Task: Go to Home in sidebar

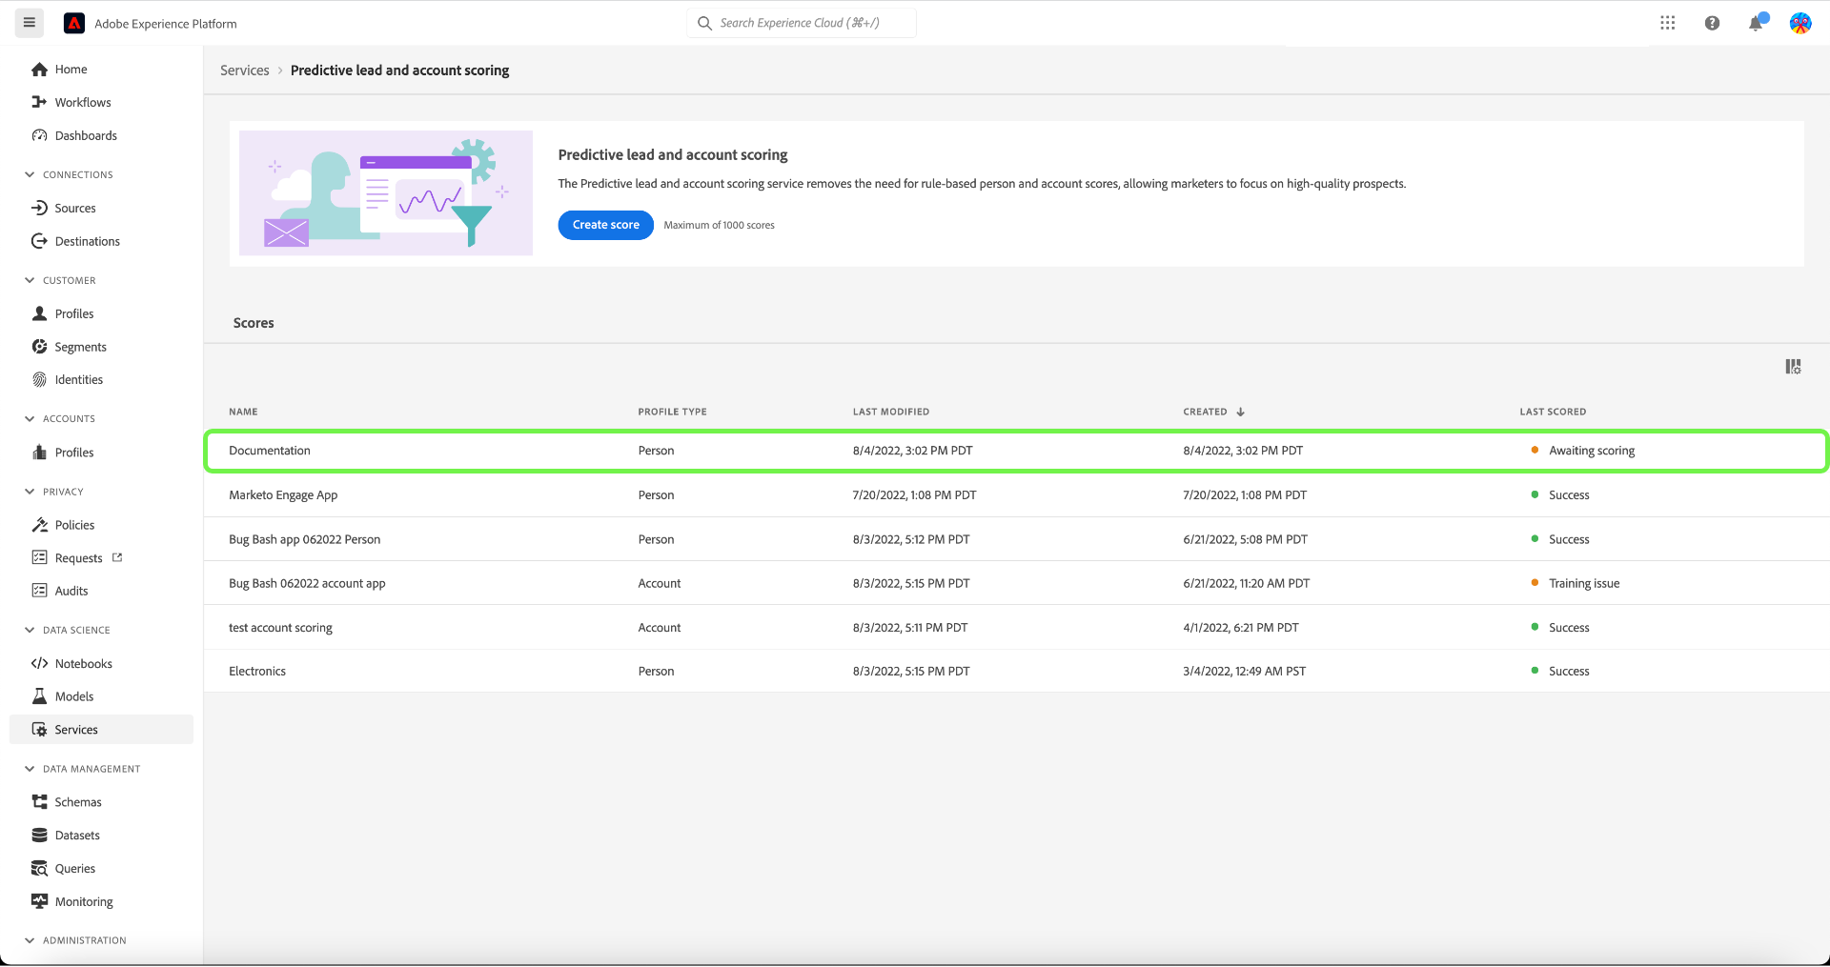Action: [x=71, y=70]
